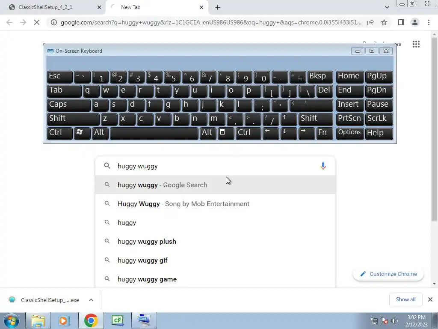Click the page vertical scrollbar
438x329 pixels.
tap(435, 129)
